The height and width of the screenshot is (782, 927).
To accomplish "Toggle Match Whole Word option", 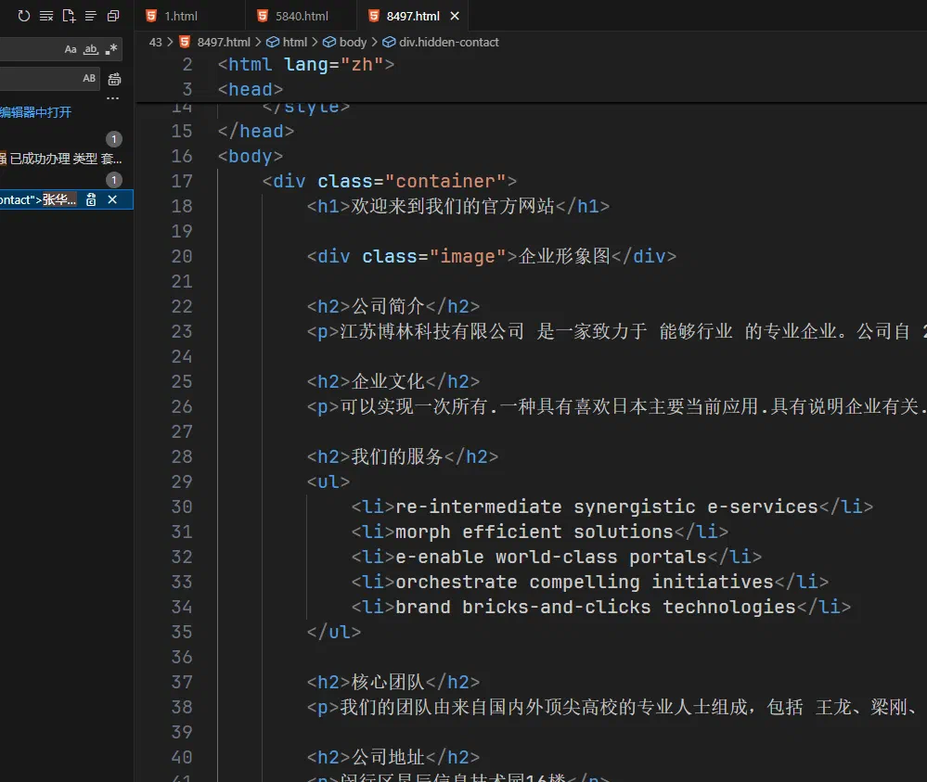I will tap(90, 49).
